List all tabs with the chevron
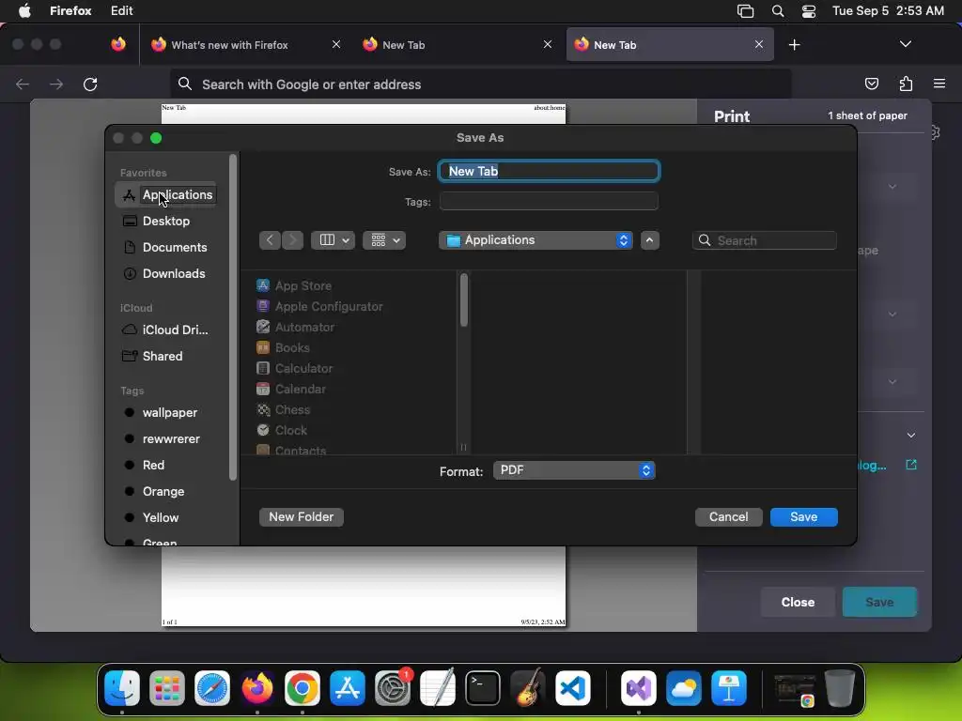This screenshot has width=962, height=721. click(905, 44)
